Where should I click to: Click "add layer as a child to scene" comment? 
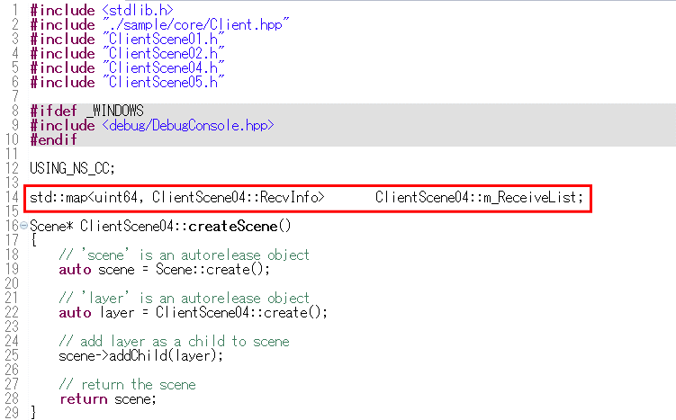tap(174, 341)
